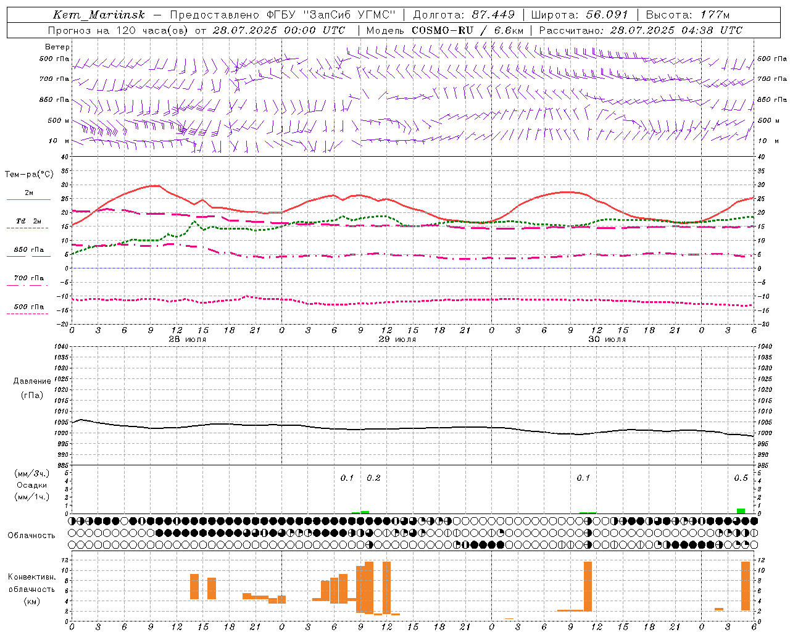Click the 500 м wind level label on left

[x=59, y=120]
